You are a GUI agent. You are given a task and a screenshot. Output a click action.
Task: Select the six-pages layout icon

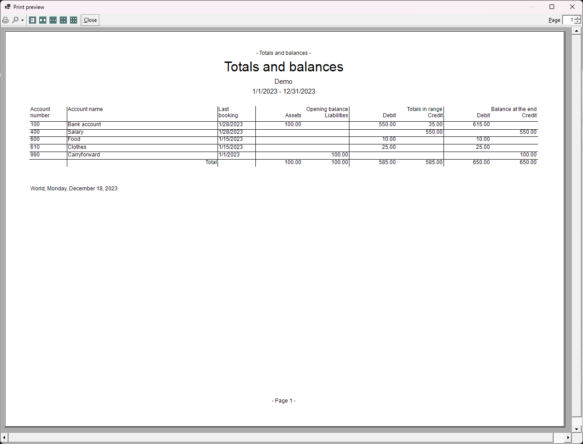(x=74, y=20)
